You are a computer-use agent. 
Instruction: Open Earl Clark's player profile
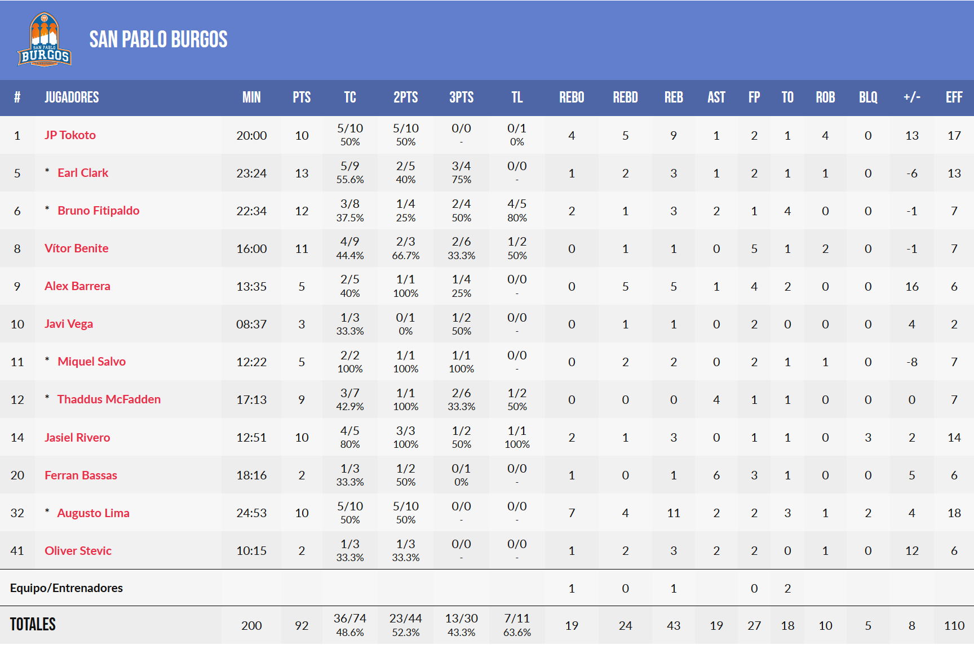point(83,173)
